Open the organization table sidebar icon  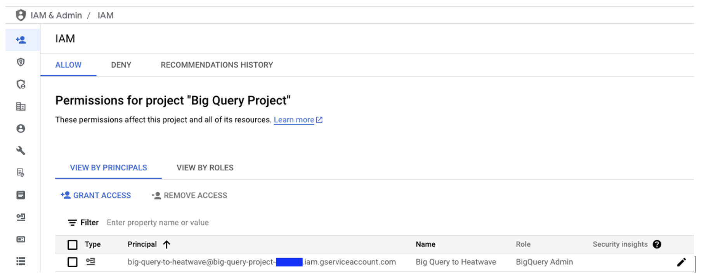click(21, 106)
